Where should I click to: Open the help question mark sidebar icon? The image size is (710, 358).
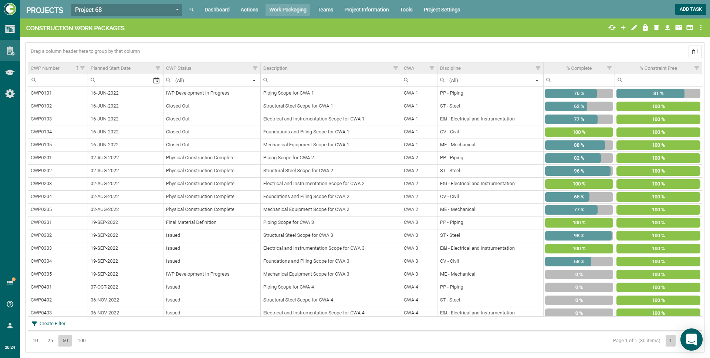(x=10, y=304)
